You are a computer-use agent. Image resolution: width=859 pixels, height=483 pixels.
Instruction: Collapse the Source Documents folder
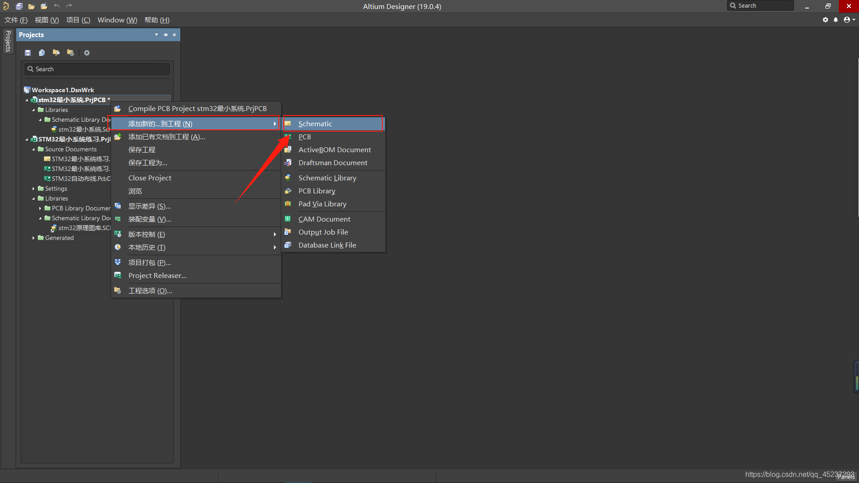point(34,150)
